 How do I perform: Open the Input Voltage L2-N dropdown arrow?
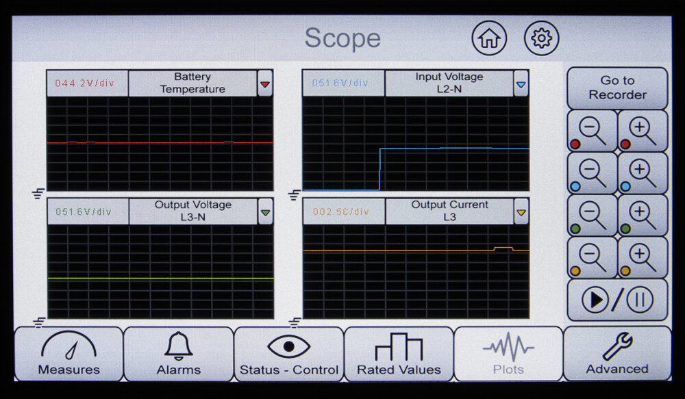521,83
